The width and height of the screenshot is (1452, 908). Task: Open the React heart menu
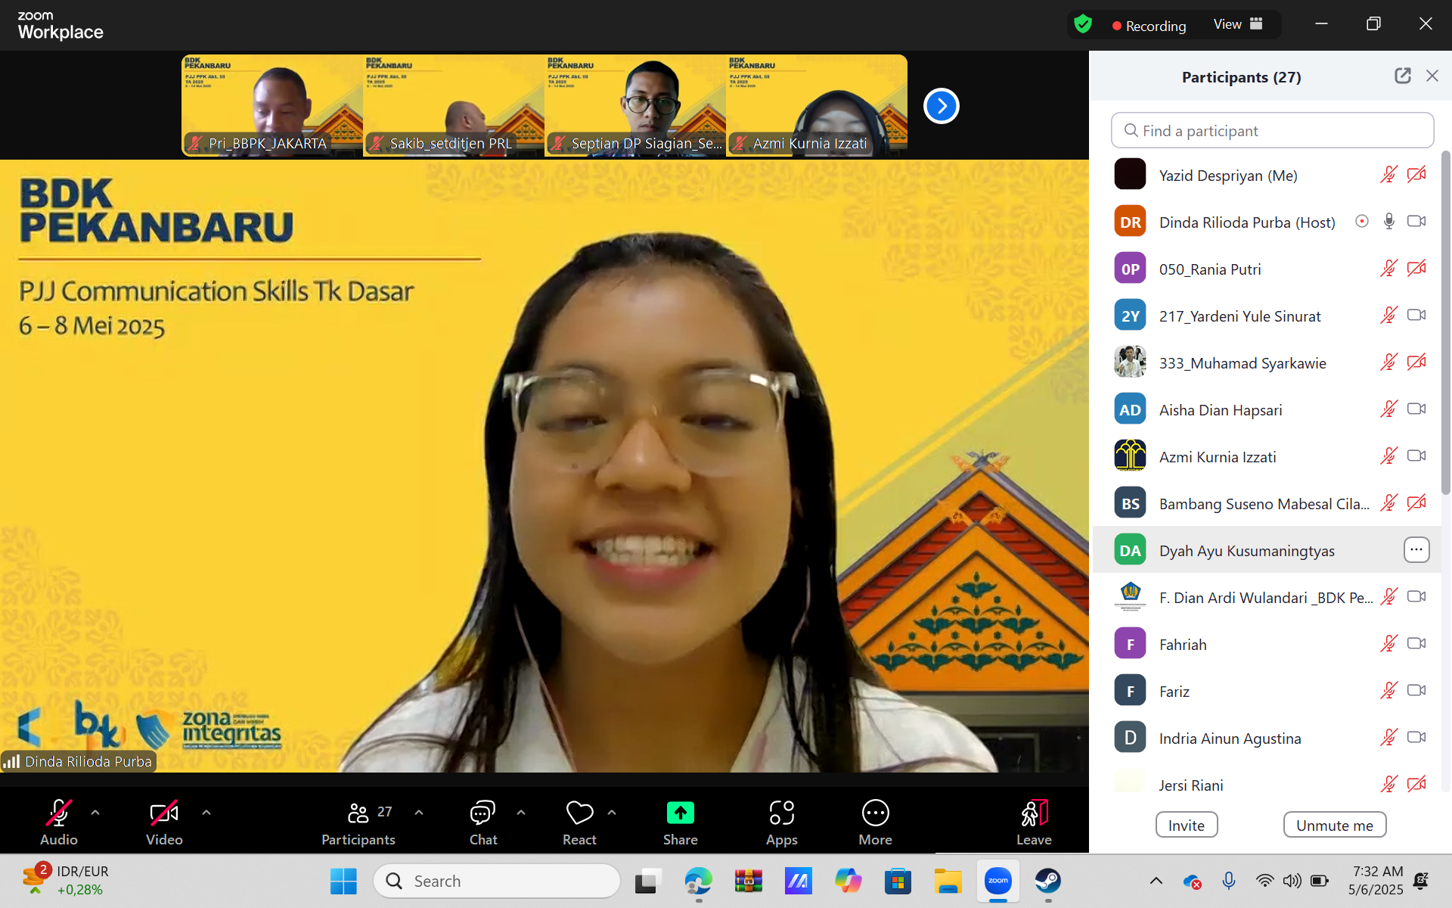(x=579, y=822)
